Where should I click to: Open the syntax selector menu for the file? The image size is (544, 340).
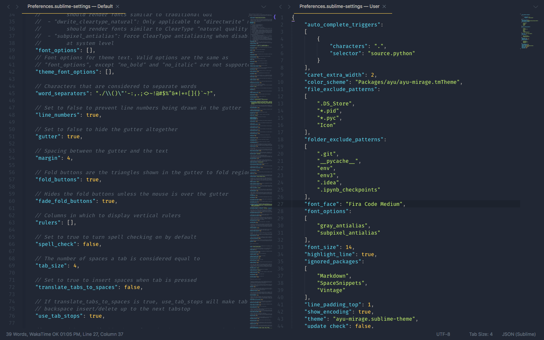(518, 334)
